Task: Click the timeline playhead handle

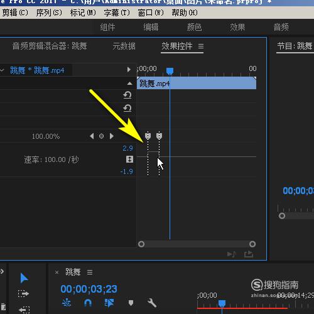Action: click(x=222, y=303)
